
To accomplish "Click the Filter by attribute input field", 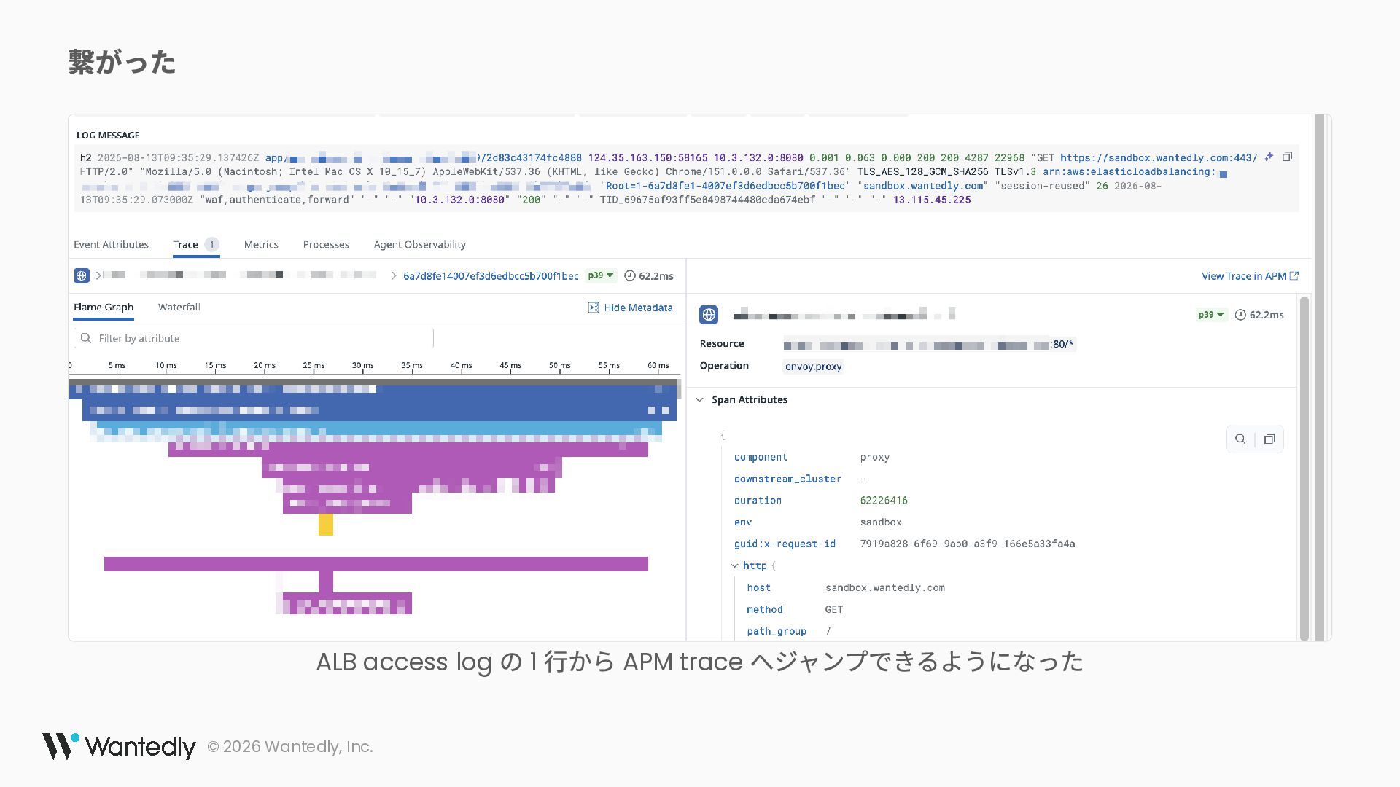I will tap(253, 338).
